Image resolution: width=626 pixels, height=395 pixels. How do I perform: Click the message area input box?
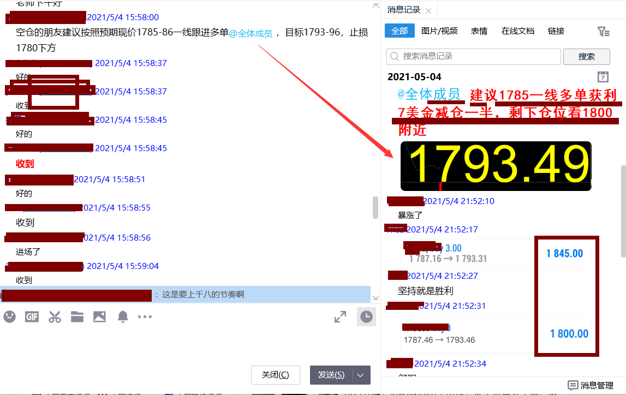188,345
